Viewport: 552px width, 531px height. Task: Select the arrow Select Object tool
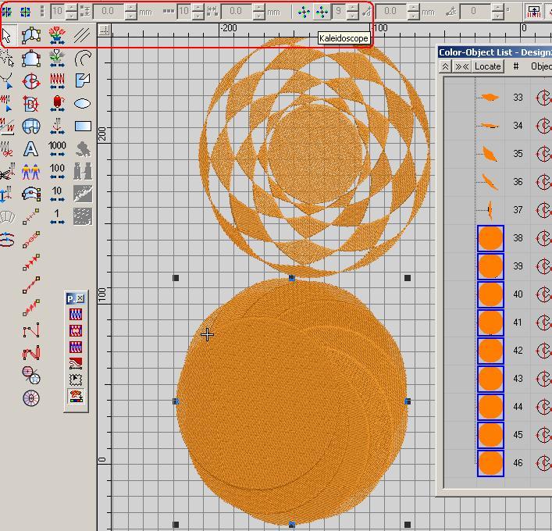click(7, 35)
